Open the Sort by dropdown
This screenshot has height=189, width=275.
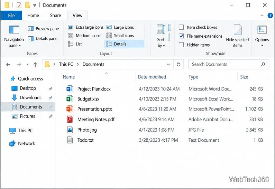(x=161, y=36)
